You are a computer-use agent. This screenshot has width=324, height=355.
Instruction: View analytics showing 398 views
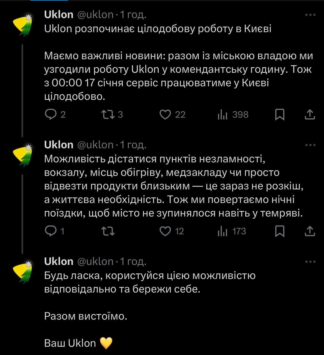[x=223, y=115]
